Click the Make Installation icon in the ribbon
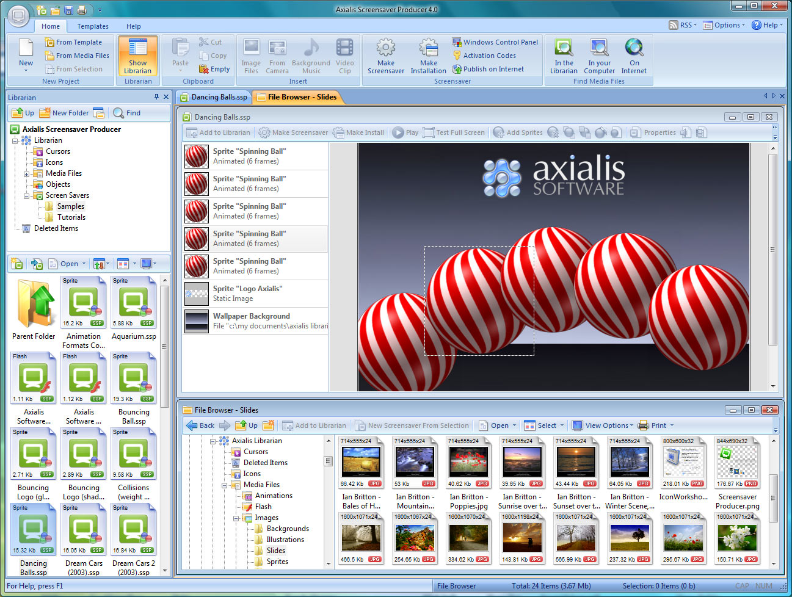The width and height of the screenshot is (792, 597). [428, 55]
